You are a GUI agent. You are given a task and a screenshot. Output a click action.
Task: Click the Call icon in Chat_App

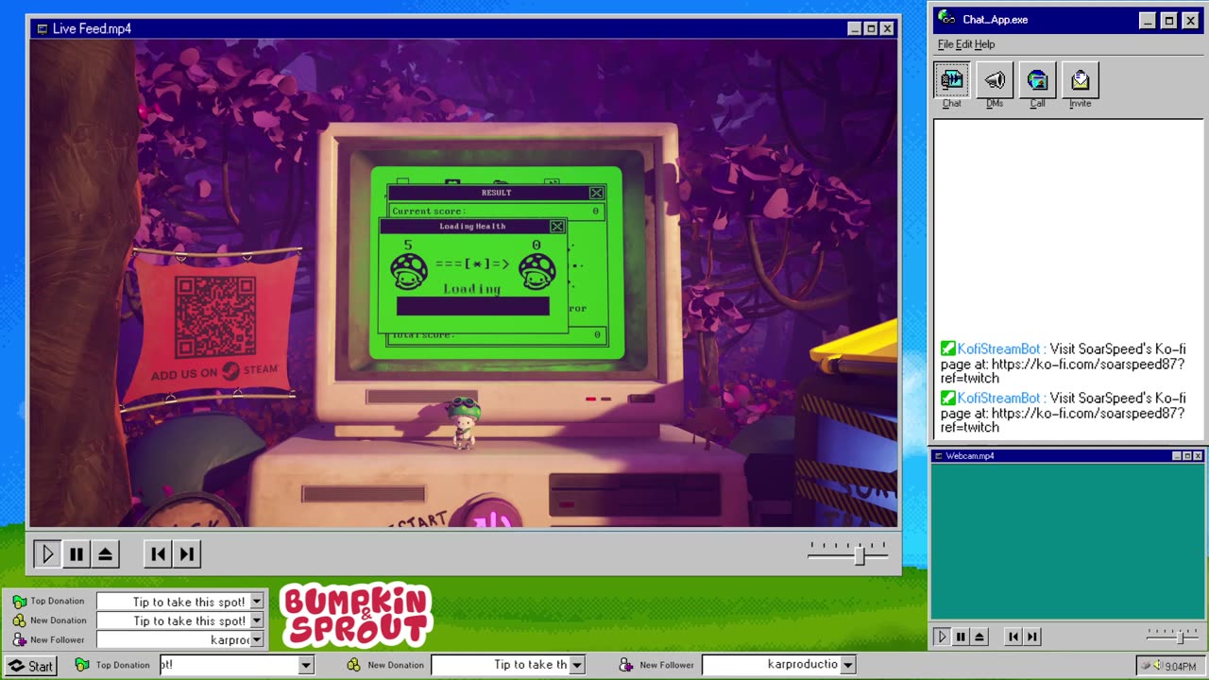pyautogui.click(x=1037, y=80)
